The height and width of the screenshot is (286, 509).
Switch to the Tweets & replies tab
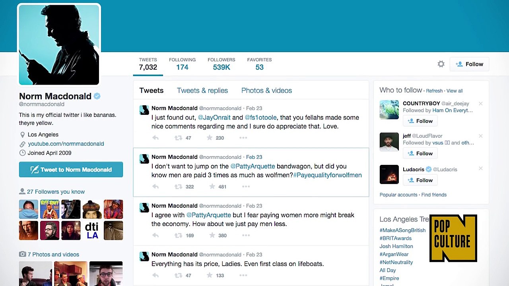pyautogui.click(x=202, y=91)
